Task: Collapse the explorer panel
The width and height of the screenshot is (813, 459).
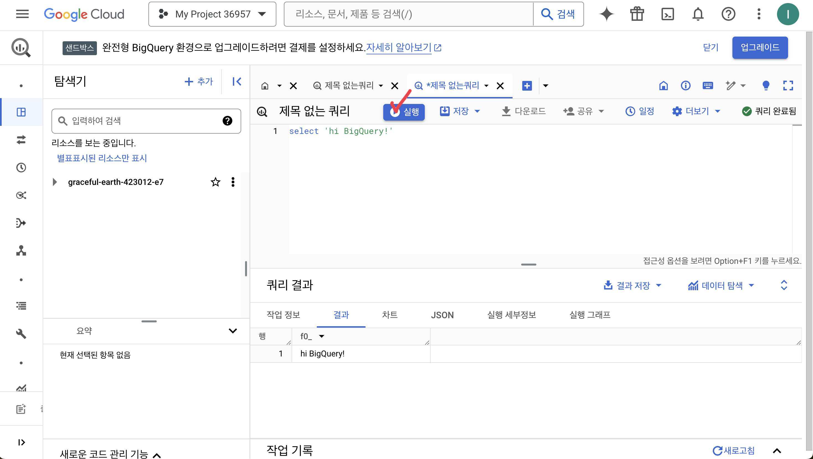Action: (237, 81)
